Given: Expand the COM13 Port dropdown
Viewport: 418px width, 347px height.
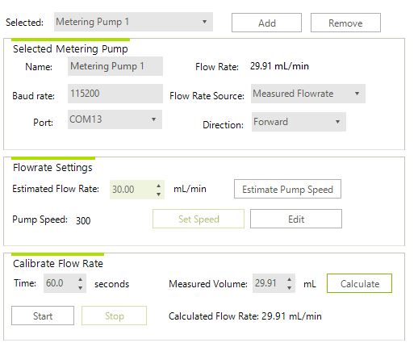Looking at the screenshot, I should 115,119.
